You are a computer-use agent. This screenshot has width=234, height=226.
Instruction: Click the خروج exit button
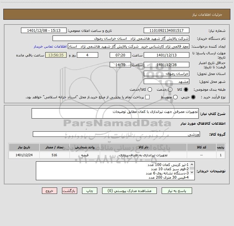point(50,191)
